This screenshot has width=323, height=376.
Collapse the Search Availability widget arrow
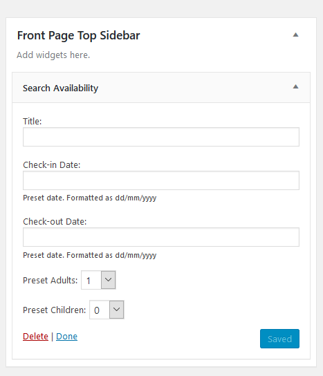pos(295,86)
